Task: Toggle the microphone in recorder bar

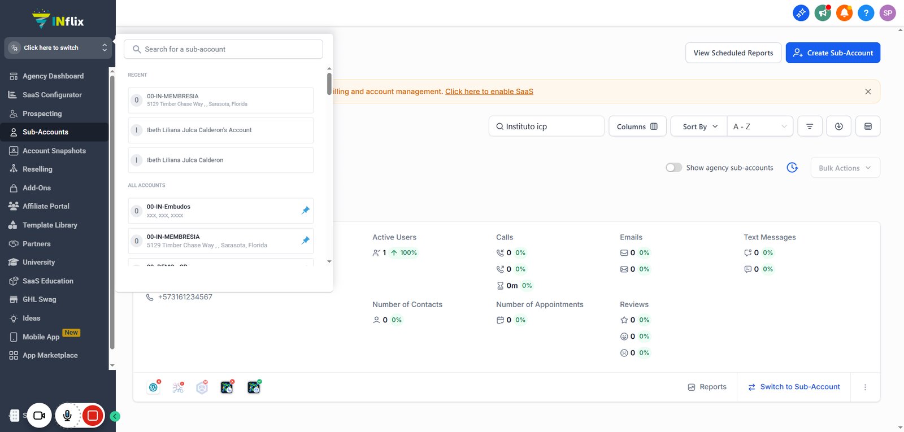Action: click(x=67, y=416)
